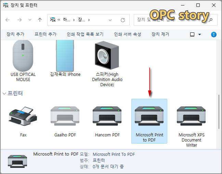
Task: Click the 장... breadcrumb segment
Action: point(81,20)
